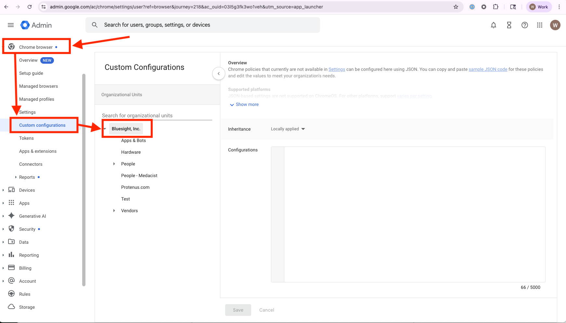Image resolution: width=566 pixels, height=323 pixels.
Task: Expand Devices sidebar arrow
Action: [3, 190]
